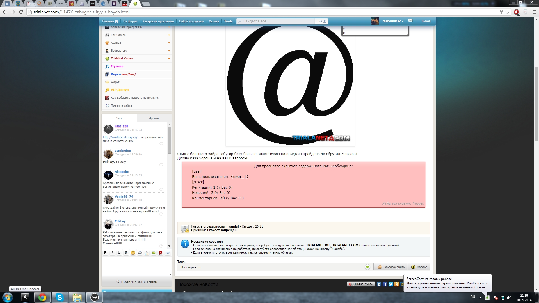Open Skype from the taskbar
This screenshot has height=303, width=539.
pyautogui.click(x=60, y=297)
